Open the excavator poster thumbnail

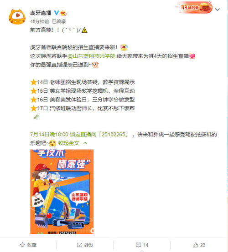click(62, 192)
